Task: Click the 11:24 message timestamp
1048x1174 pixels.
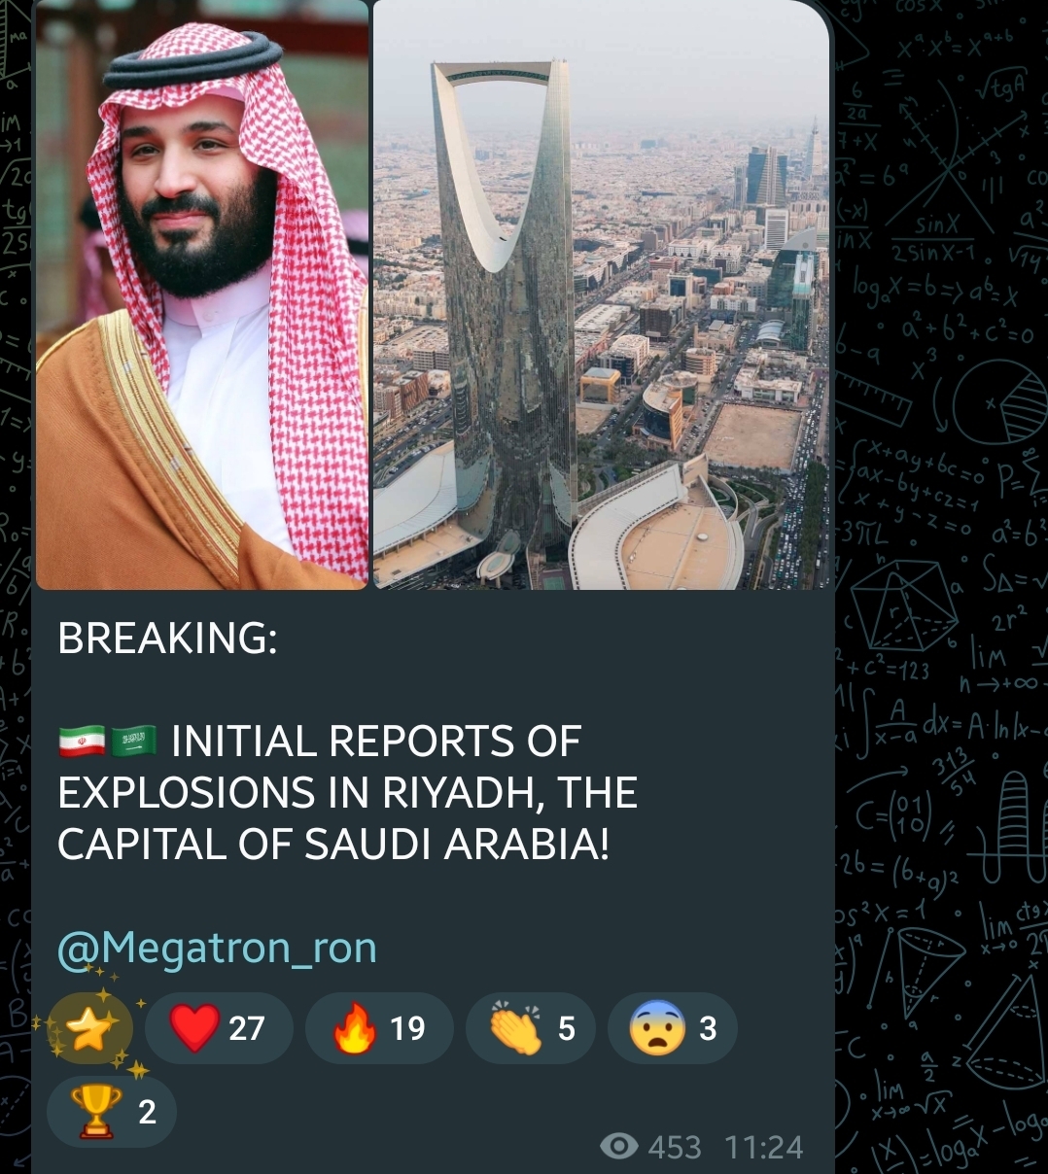Action: point(764,1148)
